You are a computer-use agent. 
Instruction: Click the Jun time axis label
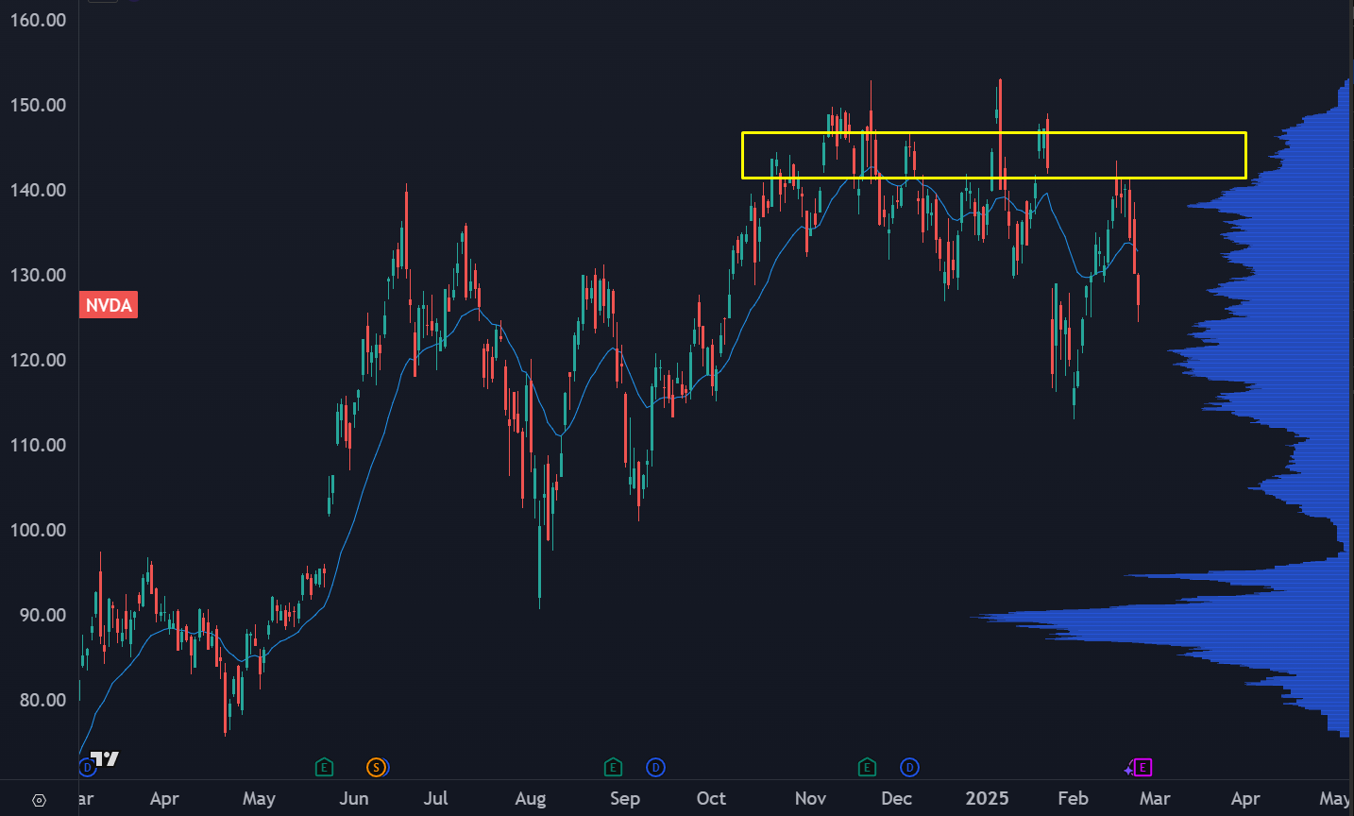pyautogui.click(x=354, y=799)
